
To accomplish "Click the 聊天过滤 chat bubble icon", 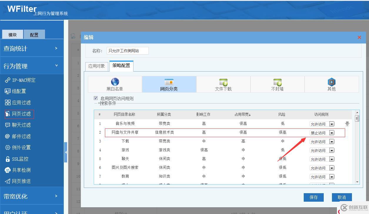I will tap(8, 125).
